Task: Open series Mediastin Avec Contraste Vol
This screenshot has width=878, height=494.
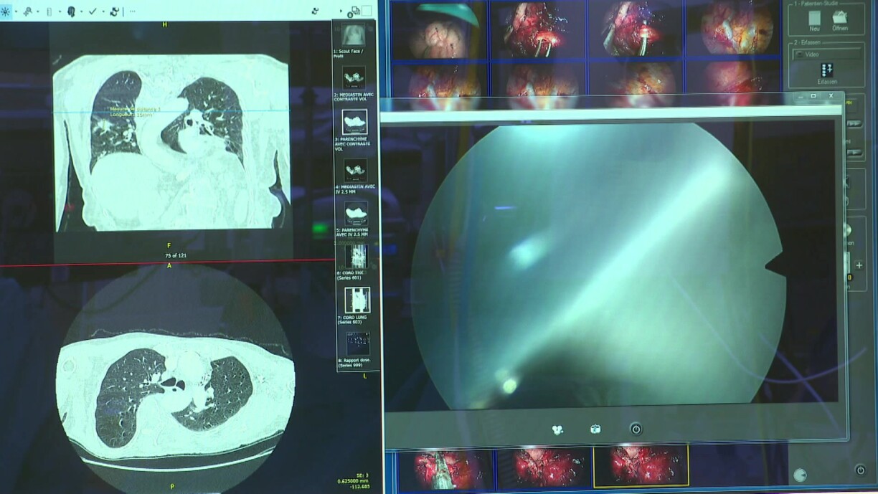Action: [354, 77]
